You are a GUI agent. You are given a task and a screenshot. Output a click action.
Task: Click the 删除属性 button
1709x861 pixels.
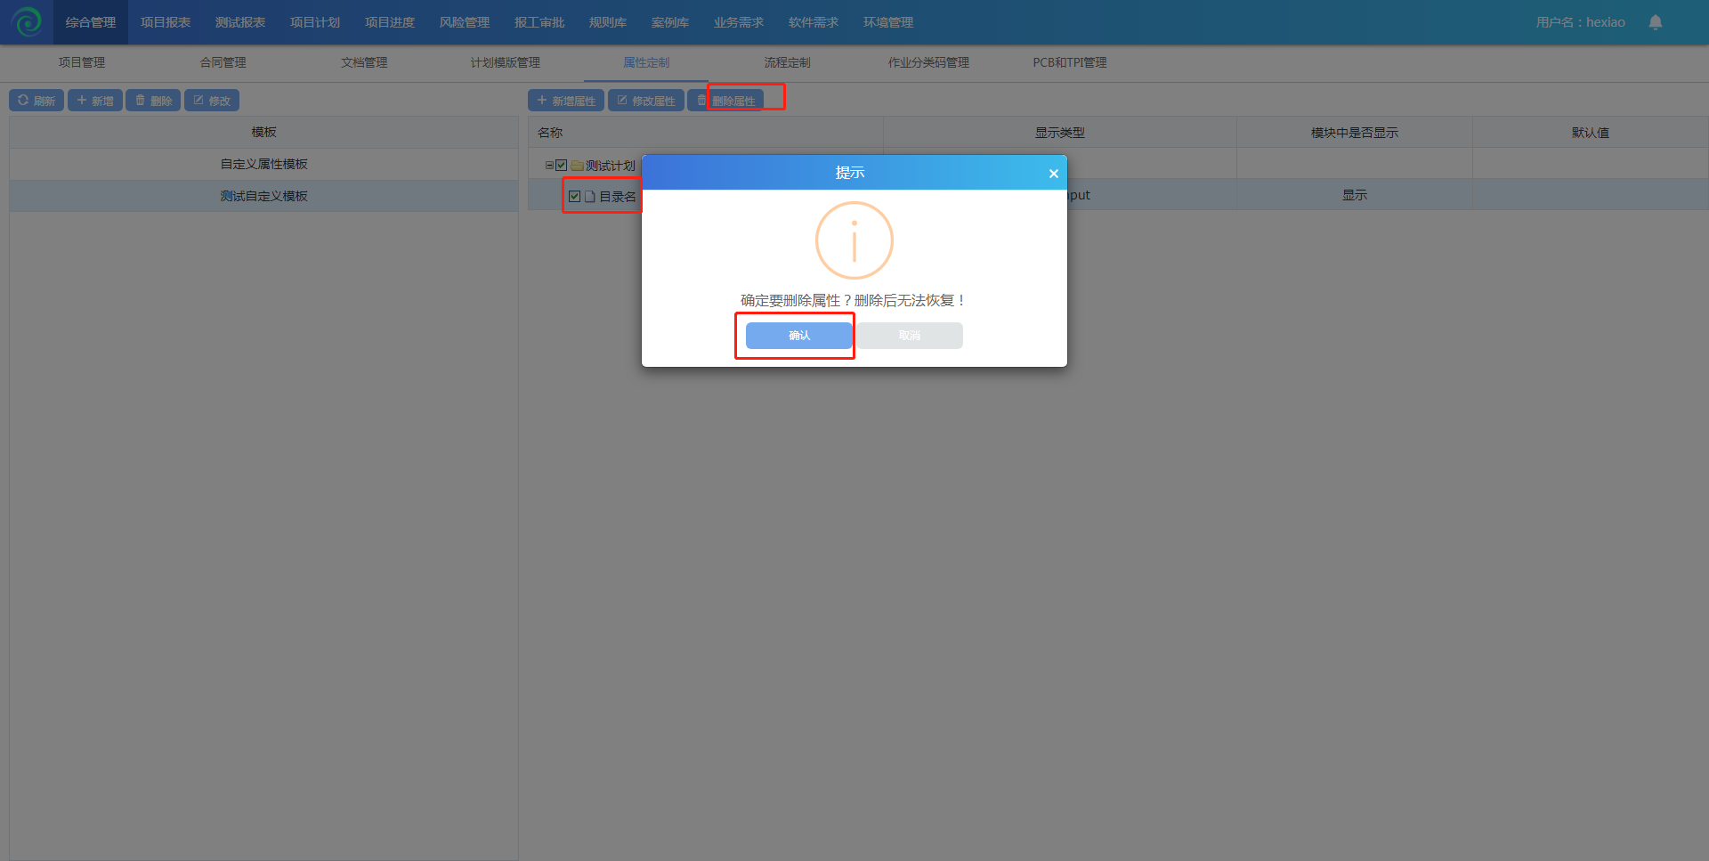click(725, 101)
